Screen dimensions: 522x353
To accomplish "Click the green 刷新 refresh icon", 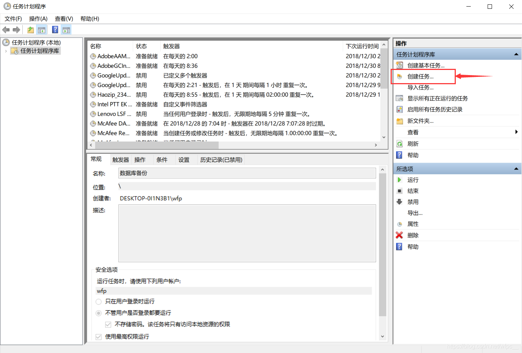I will [x=400, y=144].
